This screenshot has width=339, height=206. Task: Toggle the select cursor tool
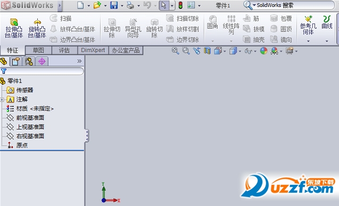(x=164, y=5)
